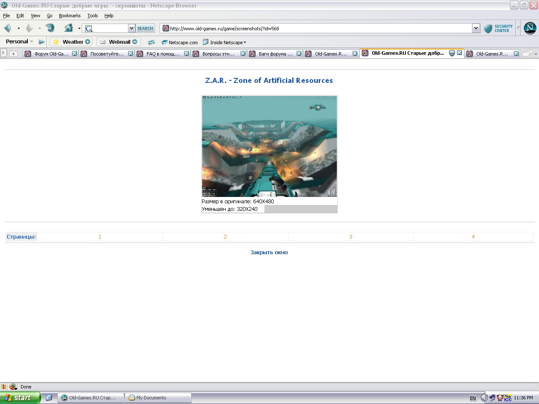
Task: Close the Посоветуйте… tab
Action: click(x=131, y=53)
